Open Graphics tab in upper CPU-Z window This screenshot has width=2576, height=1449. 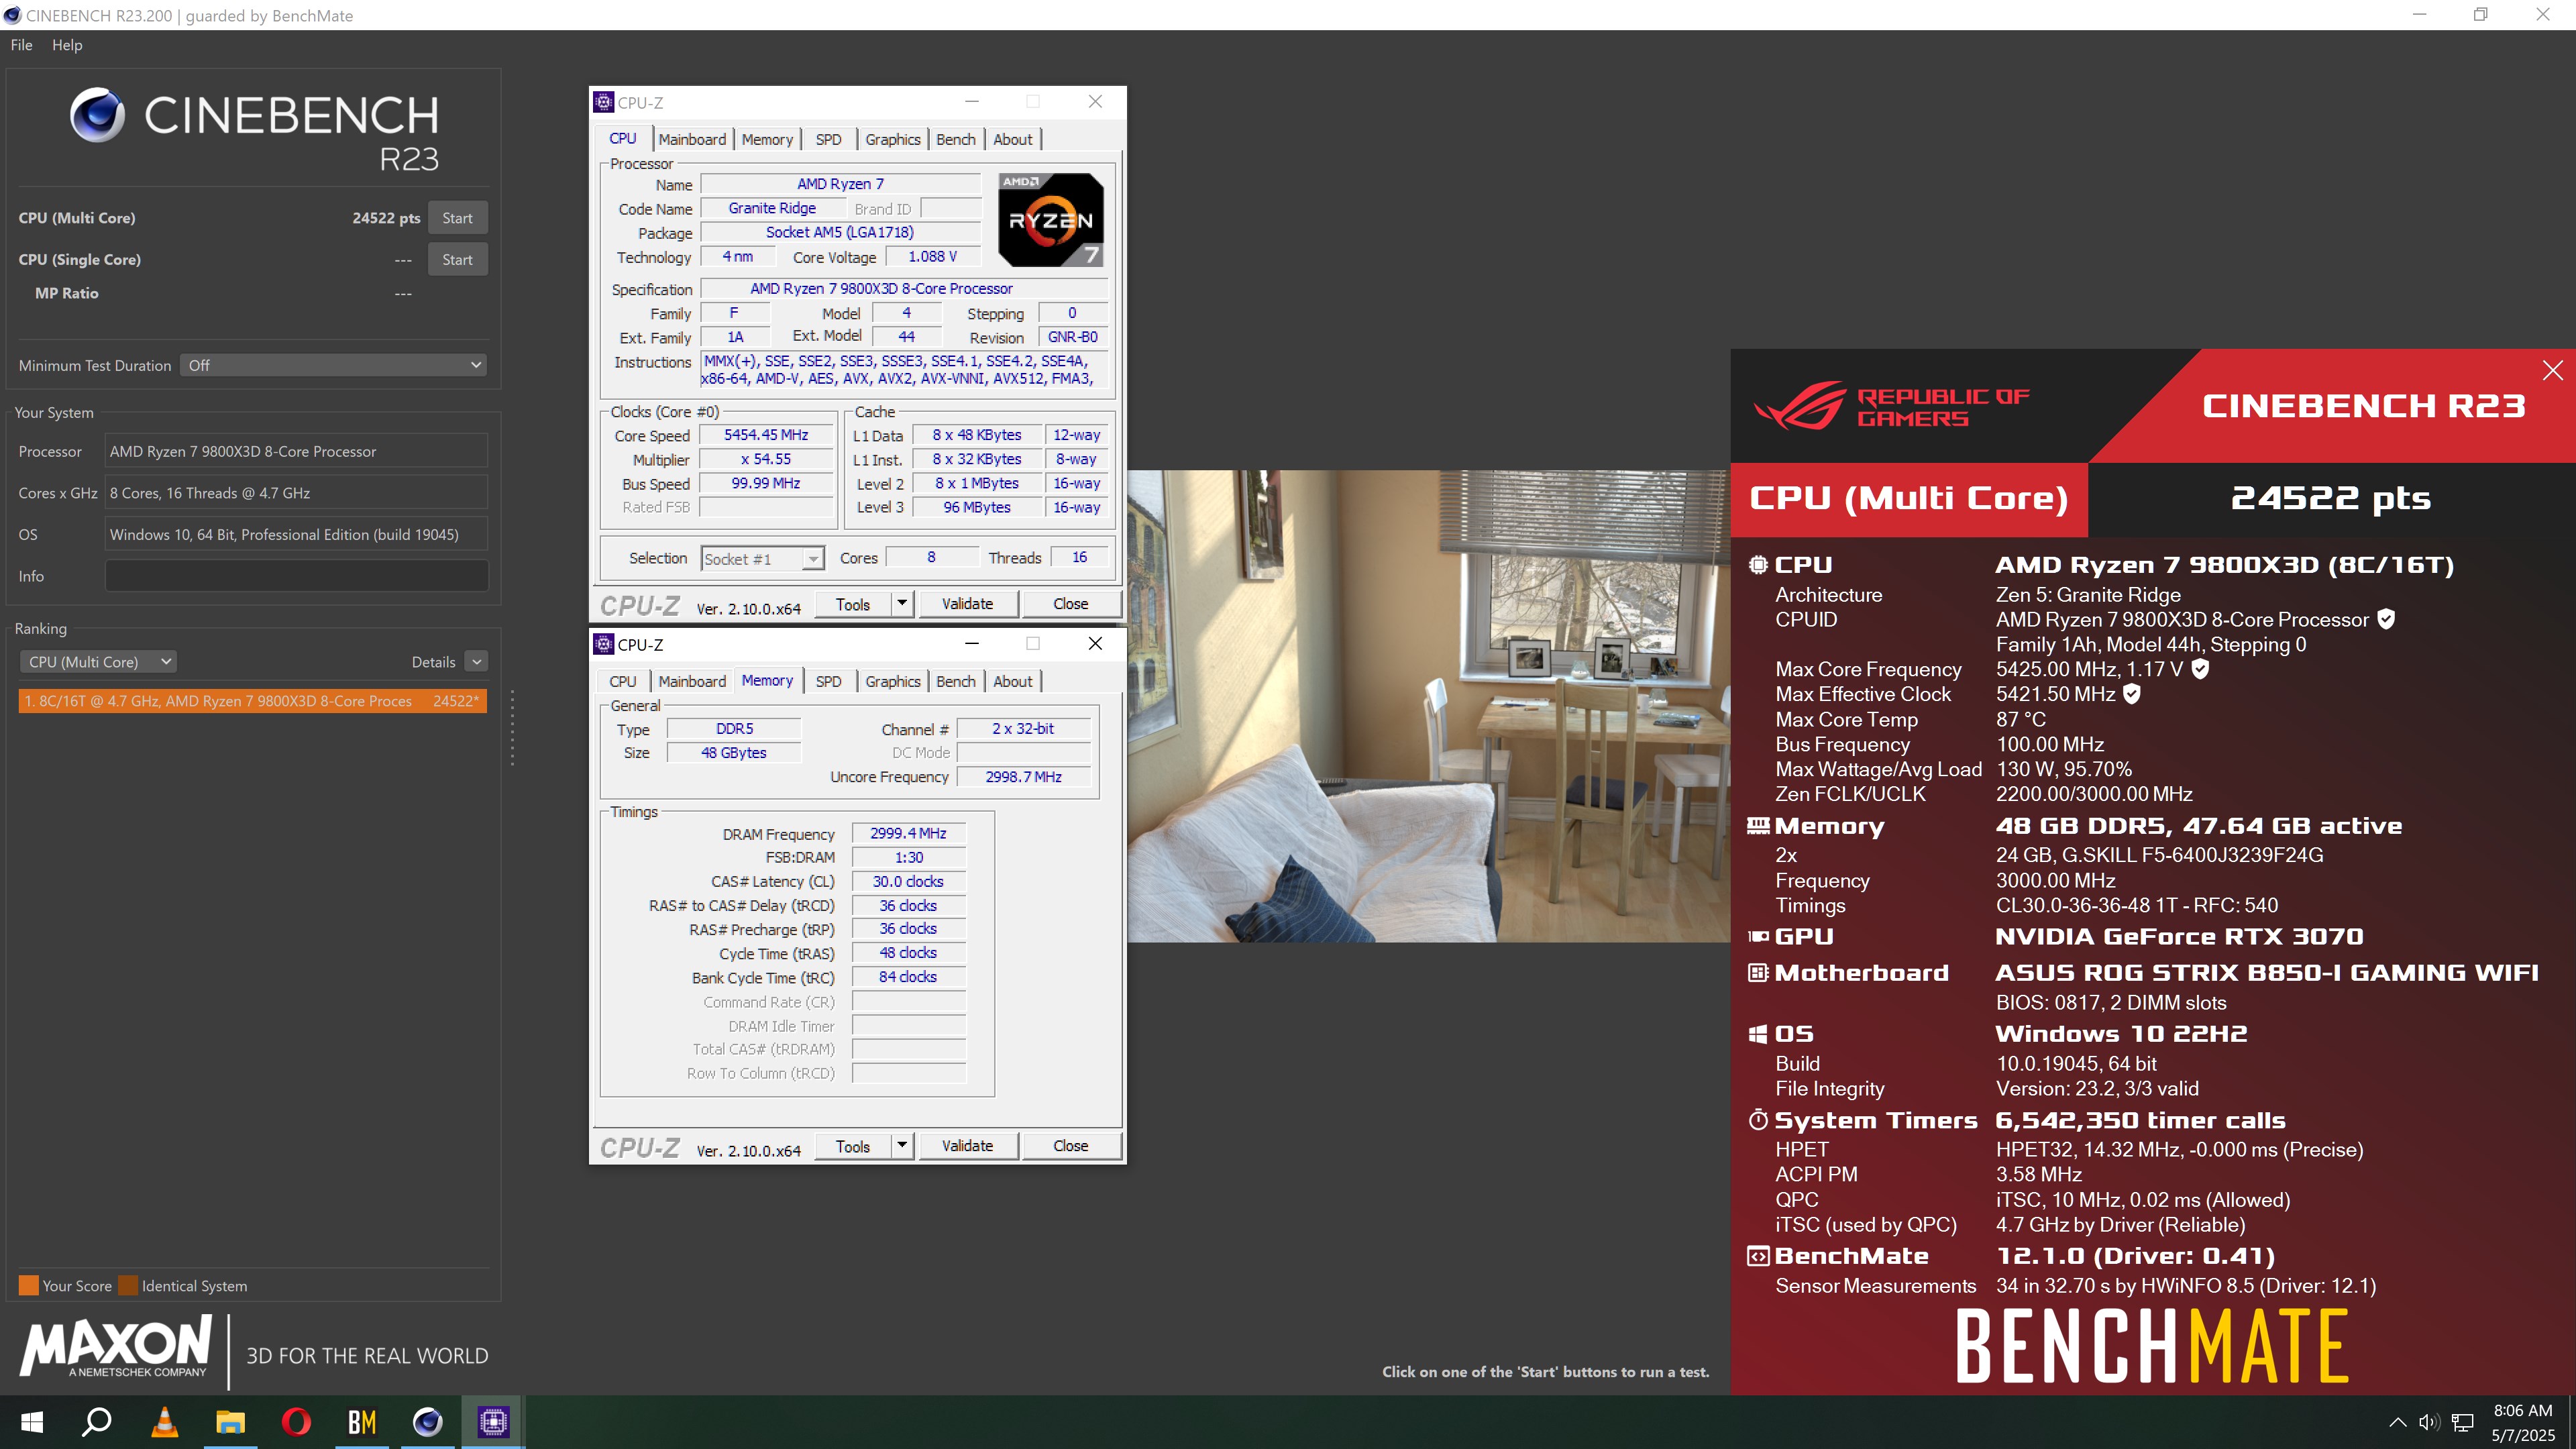[892, 139]
